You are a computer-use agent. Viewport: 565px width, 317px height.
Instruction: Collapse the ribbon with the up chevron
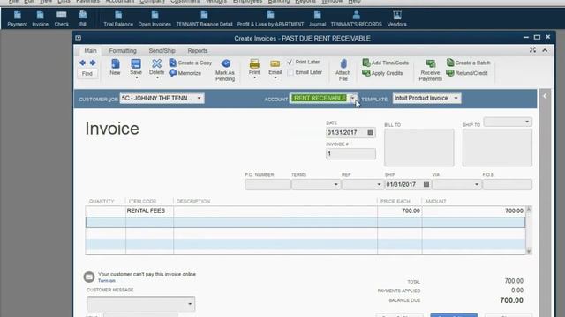click(545, 50)
